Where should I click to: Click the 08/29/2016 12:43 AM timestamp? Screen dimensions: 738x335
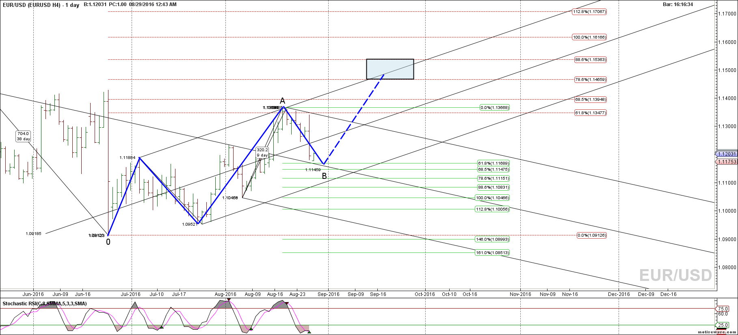click(153, 4)
